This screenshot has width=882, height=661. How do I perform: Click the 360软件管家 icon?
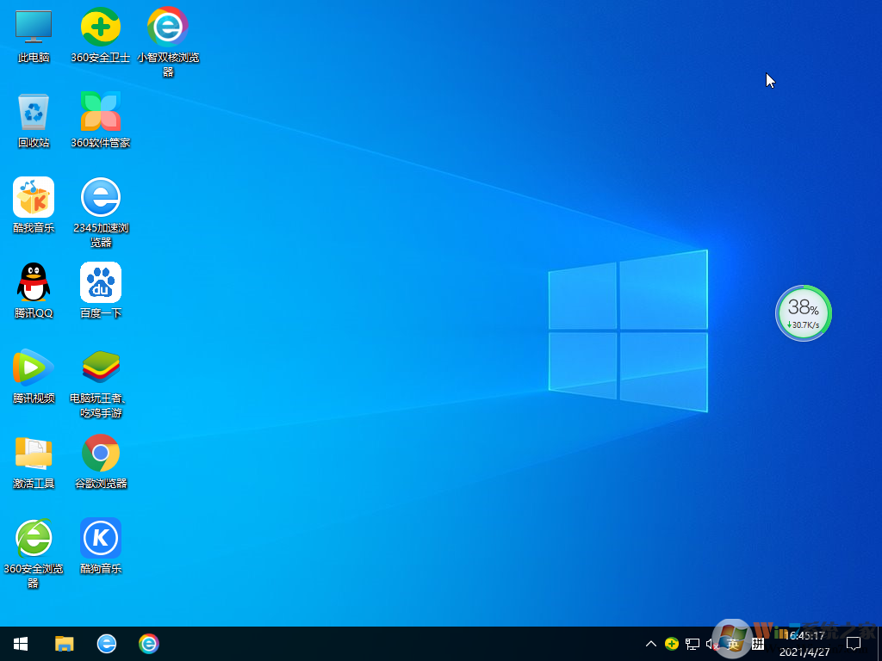pos(101,112)
